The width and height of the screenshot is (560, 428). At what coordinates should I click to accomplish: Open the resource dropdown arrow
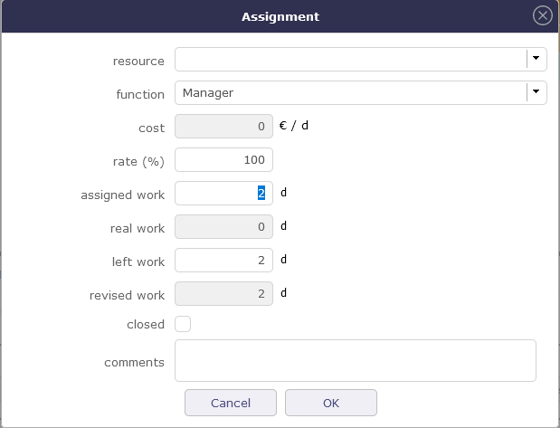click(x=536, y=59)
